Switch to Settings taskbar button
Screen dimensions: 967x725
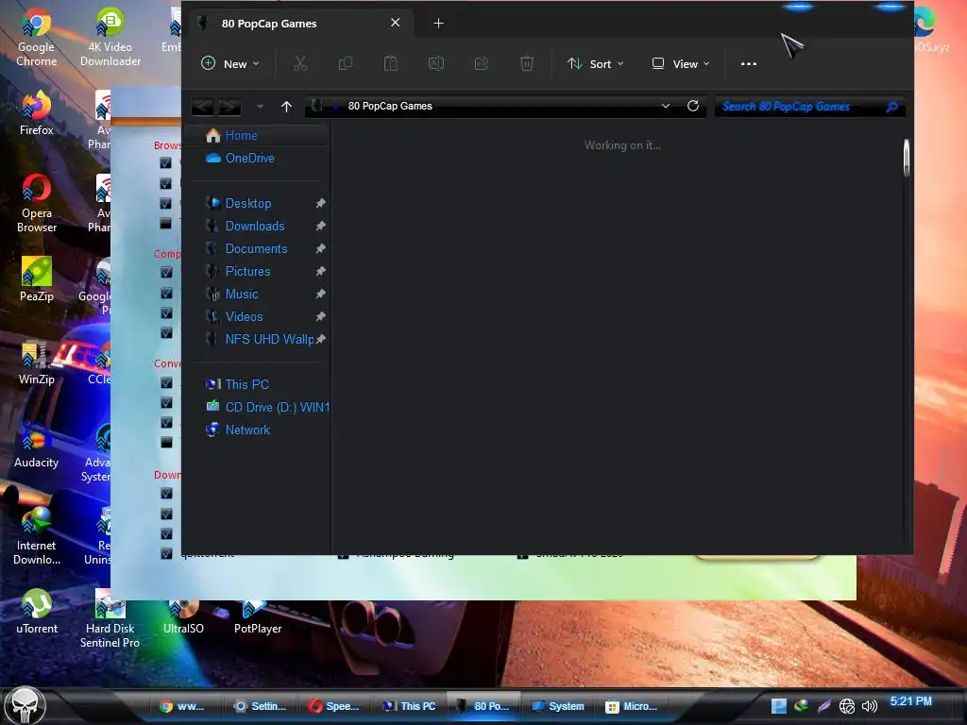[x=261, y=706]
